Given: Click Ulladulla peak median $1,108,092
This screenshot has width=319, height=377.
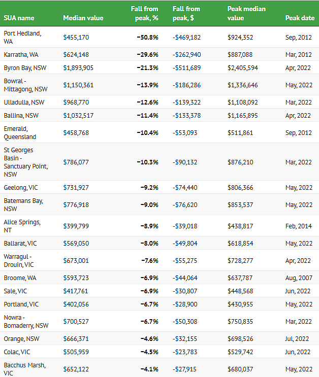Looking at the screenshot, I should click(243, 102).
